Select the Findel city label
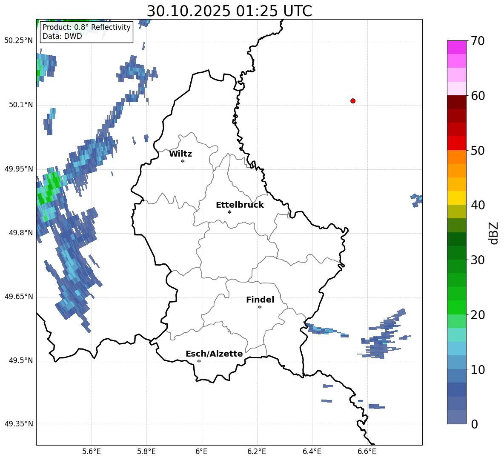Screen dimensions: 504x460 (x=260, y=300)
